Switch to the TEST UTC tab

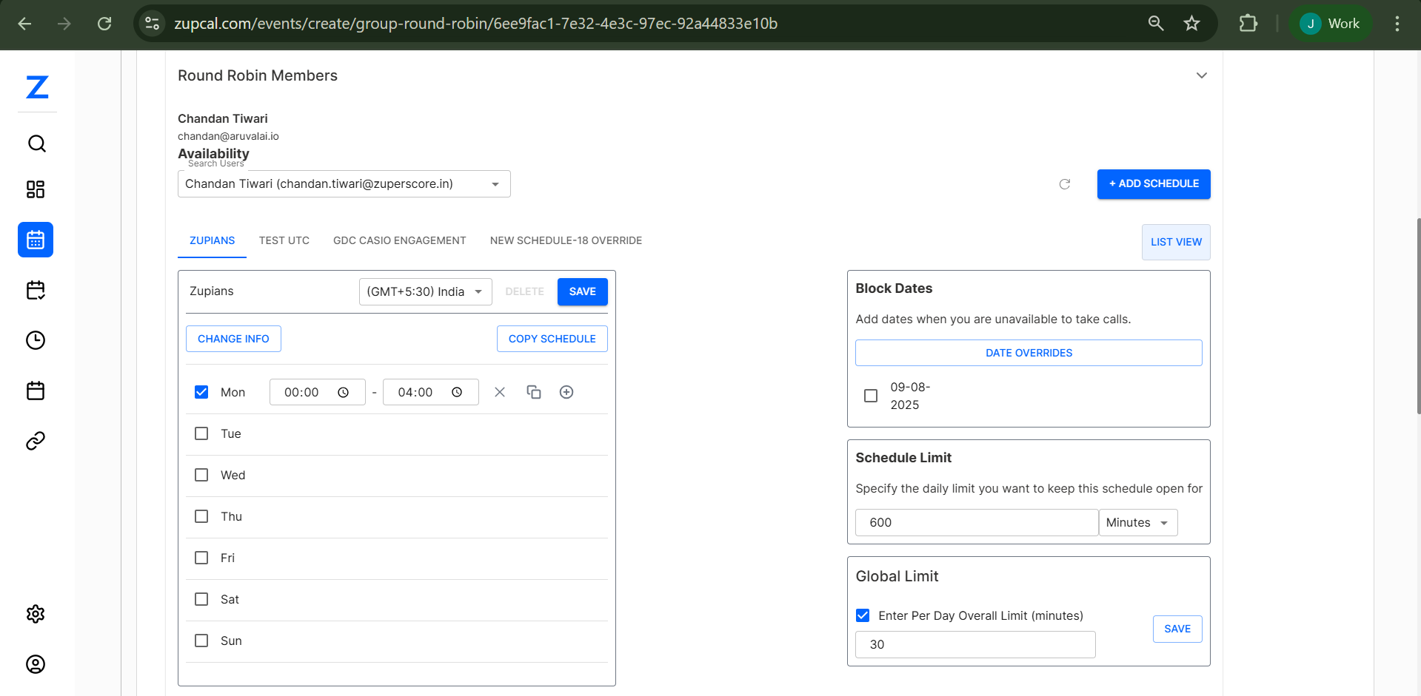click(x=284, y=240)
